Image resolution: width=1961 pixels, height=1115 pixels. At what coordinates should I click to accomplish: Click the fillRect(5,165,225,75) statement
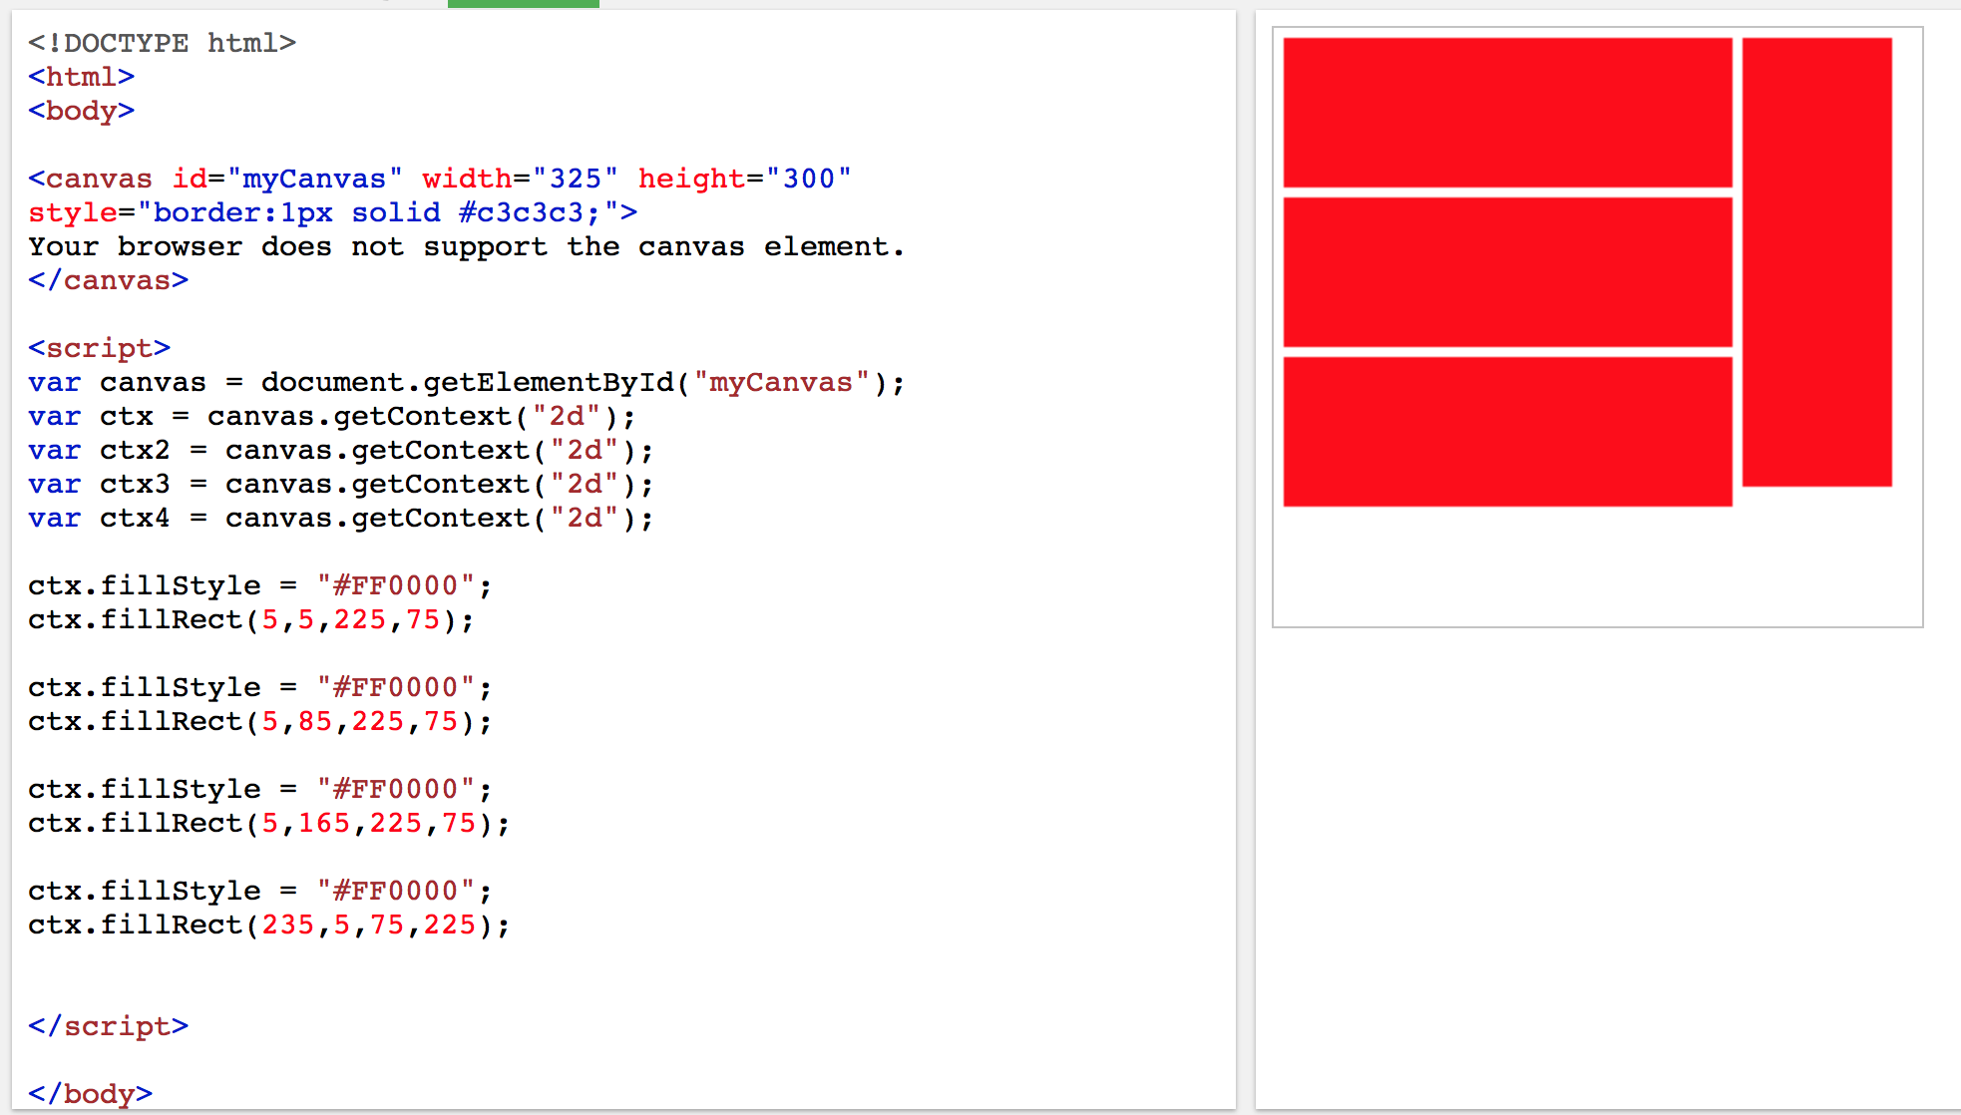pyautogui.click(x=269, y=823)
